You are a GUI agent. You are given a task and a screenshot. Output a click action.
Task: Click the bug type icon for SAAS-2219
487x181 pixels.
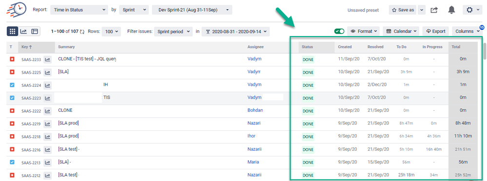pyautogui.click(x=12, y=123)
